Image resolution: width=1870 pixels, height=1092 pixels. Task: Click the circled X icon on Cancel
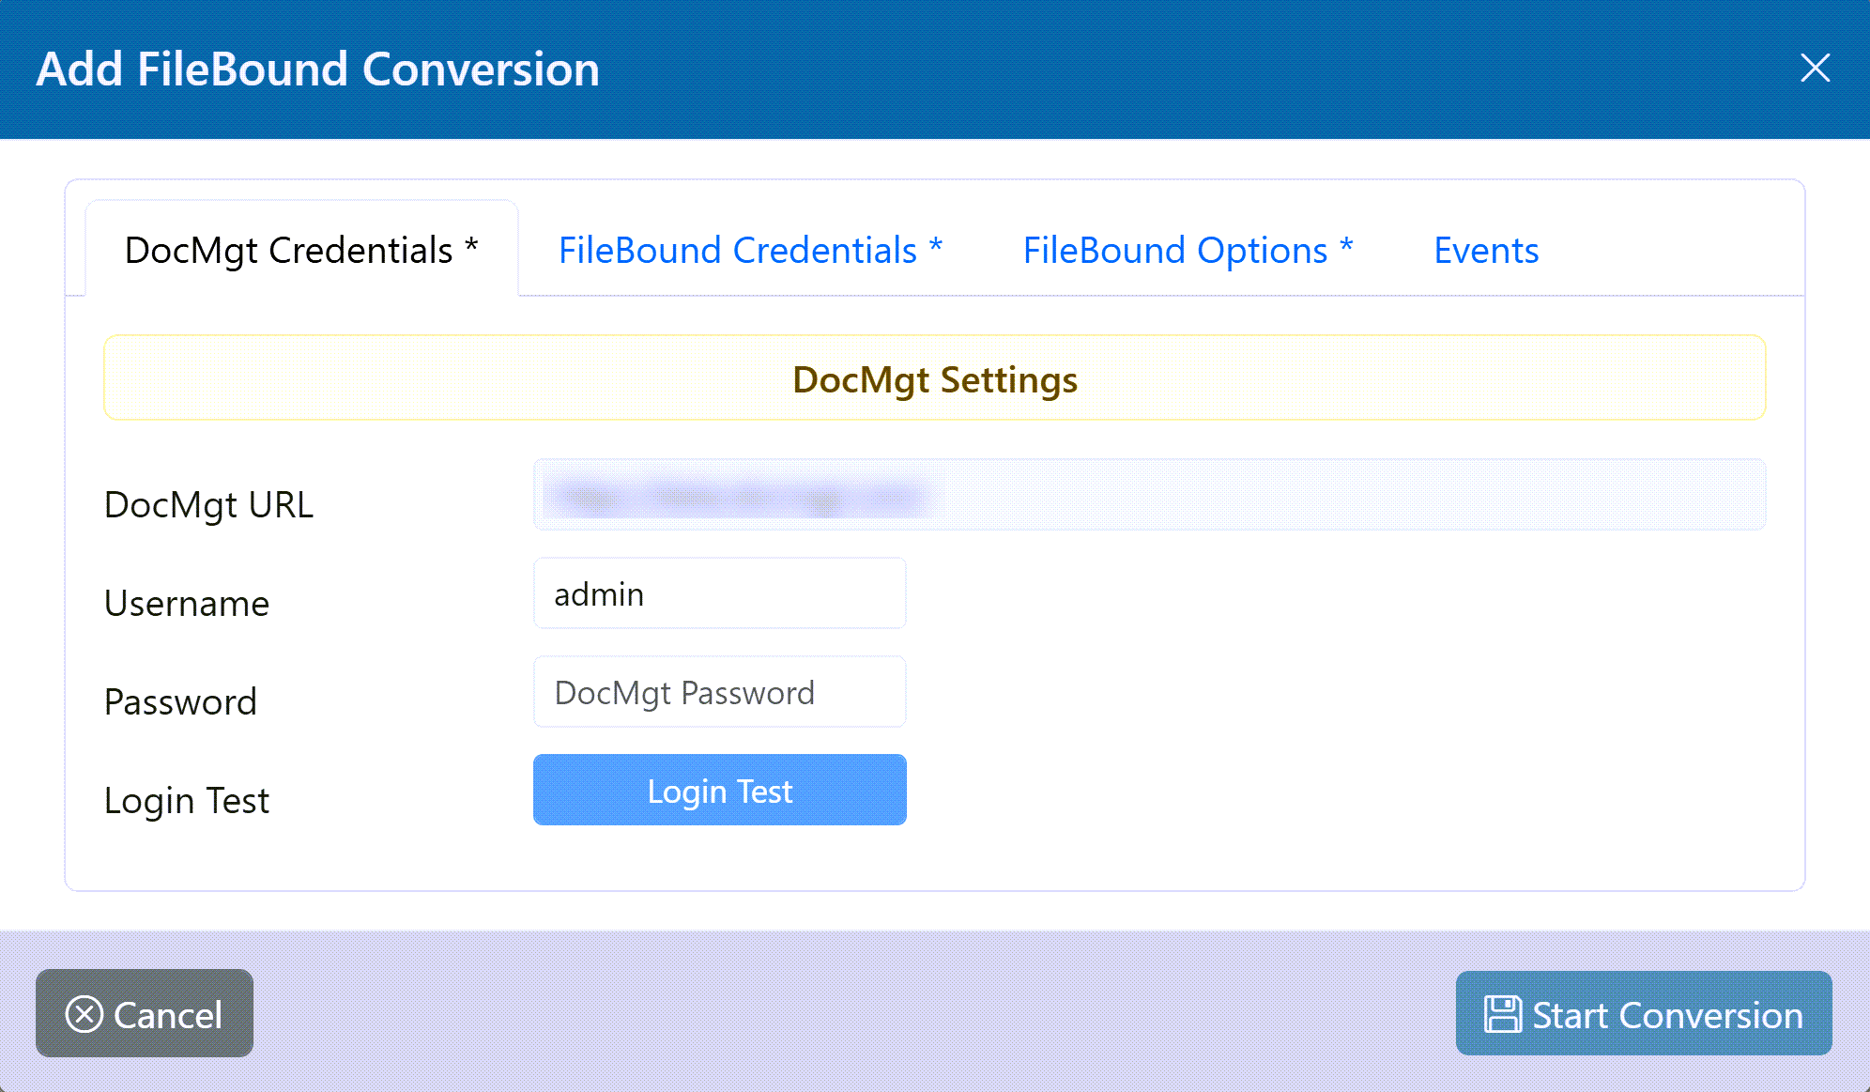(x=84, y=1014)
